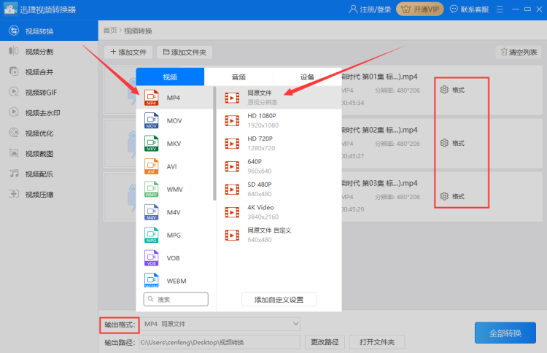Switch to 设备 format tab
The height and width of the screenshot is (353, 547).
pyautogui.click(x=307, y=77)
